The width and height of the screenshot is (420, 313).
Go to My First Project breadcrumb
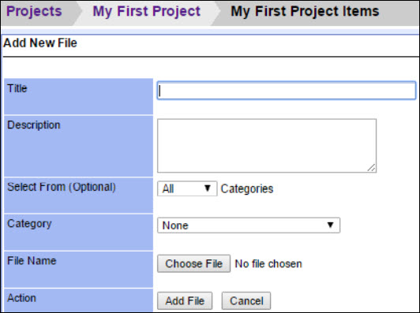(147, 12)
